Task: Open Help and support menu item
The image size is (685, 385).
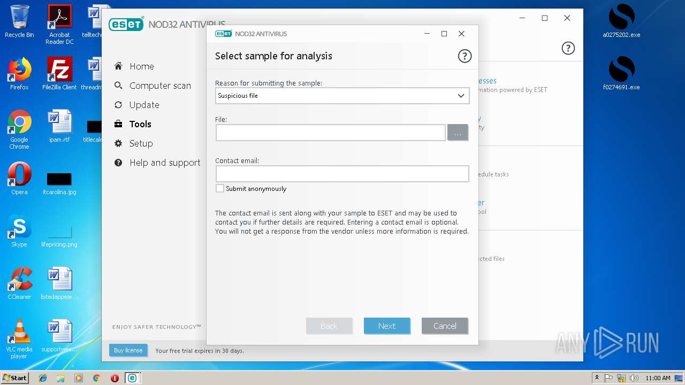Action: 165,163
